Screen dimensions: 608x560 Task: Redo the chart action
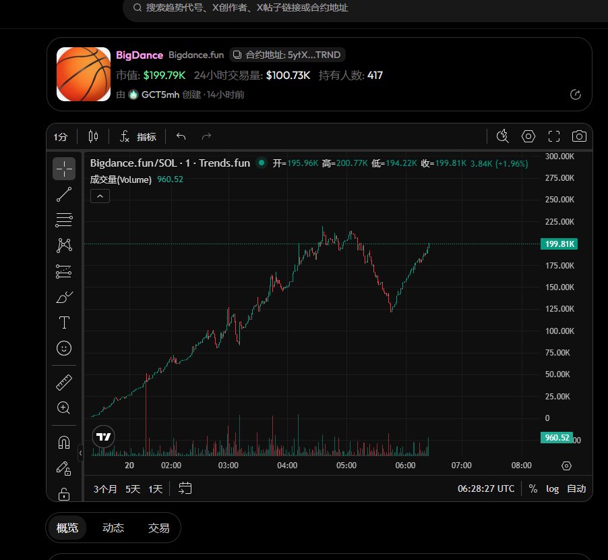tap(206, 136)
